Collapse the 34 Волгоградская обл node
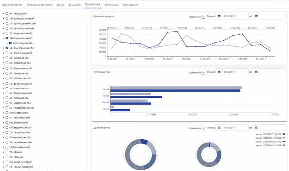The image size is (289, 171). click(3, 38)
